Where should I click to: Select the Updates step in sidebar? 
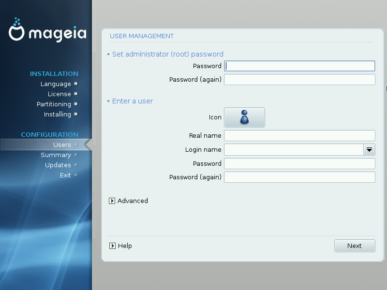point(58,165)
